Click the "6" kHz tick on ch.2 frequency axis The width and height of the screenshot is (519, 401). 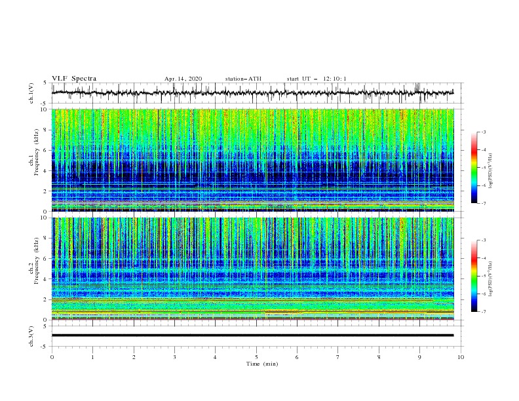(46, 259)
